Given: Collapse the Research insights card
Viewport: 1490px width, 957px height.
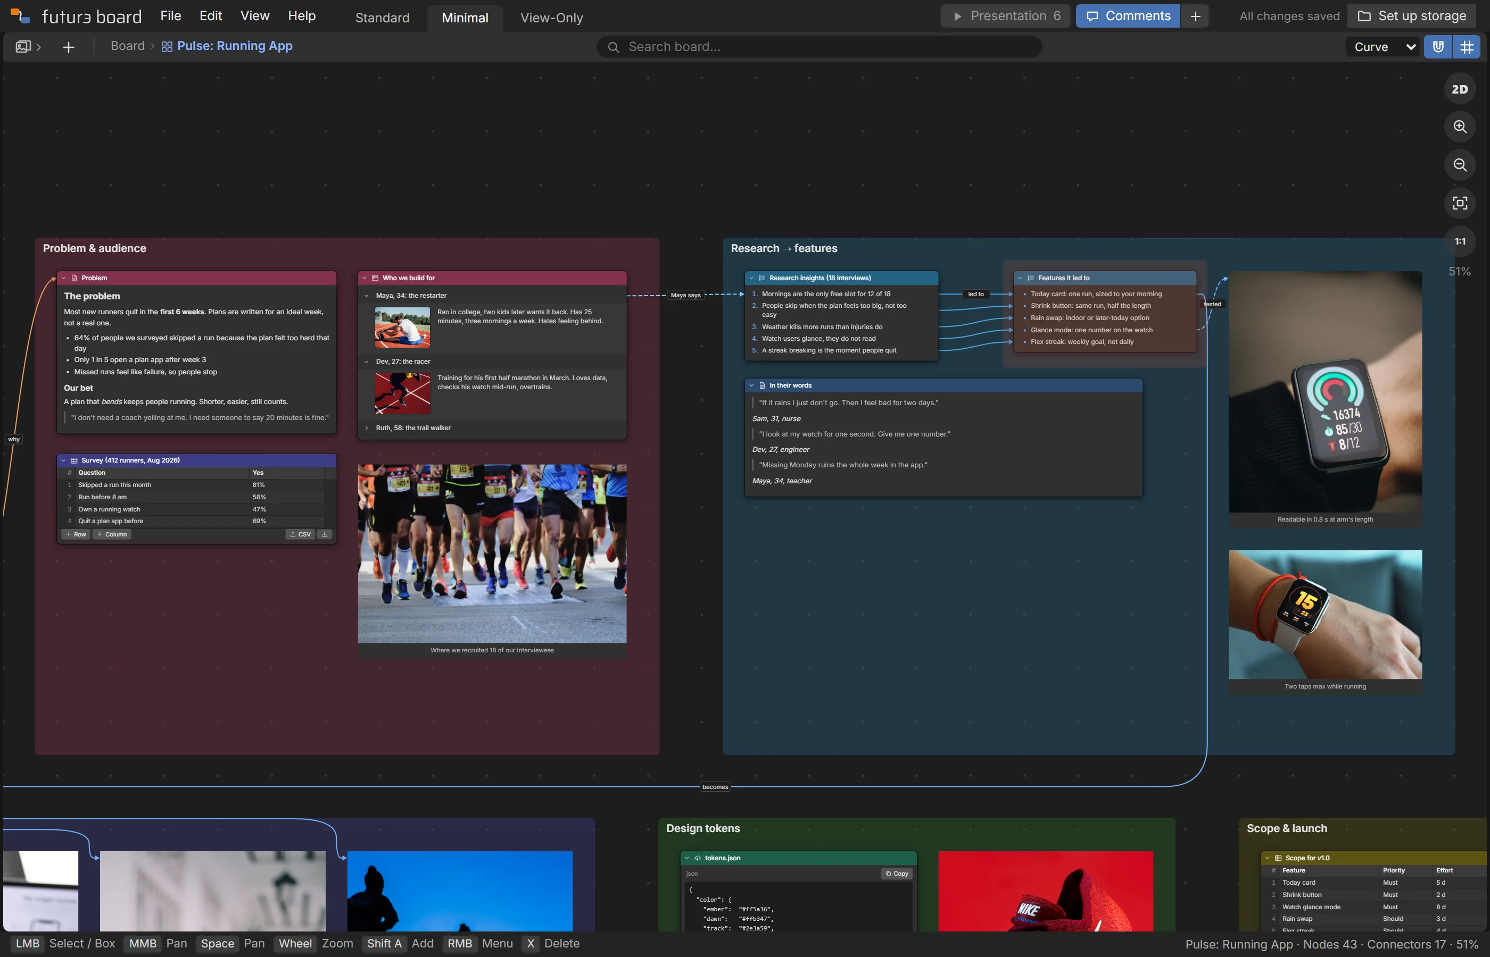Looking at the screenshot, I should (x=751, y=278).
